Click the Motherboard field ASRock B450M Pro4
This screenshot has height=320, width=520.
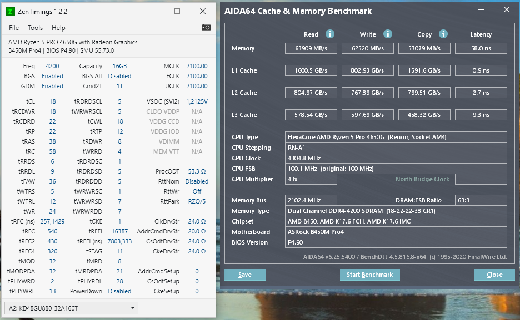click(396, 232)
